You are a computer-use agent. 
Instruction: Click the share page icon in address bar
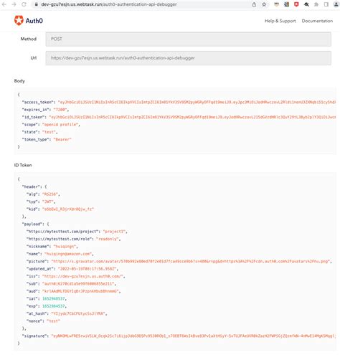254,4
